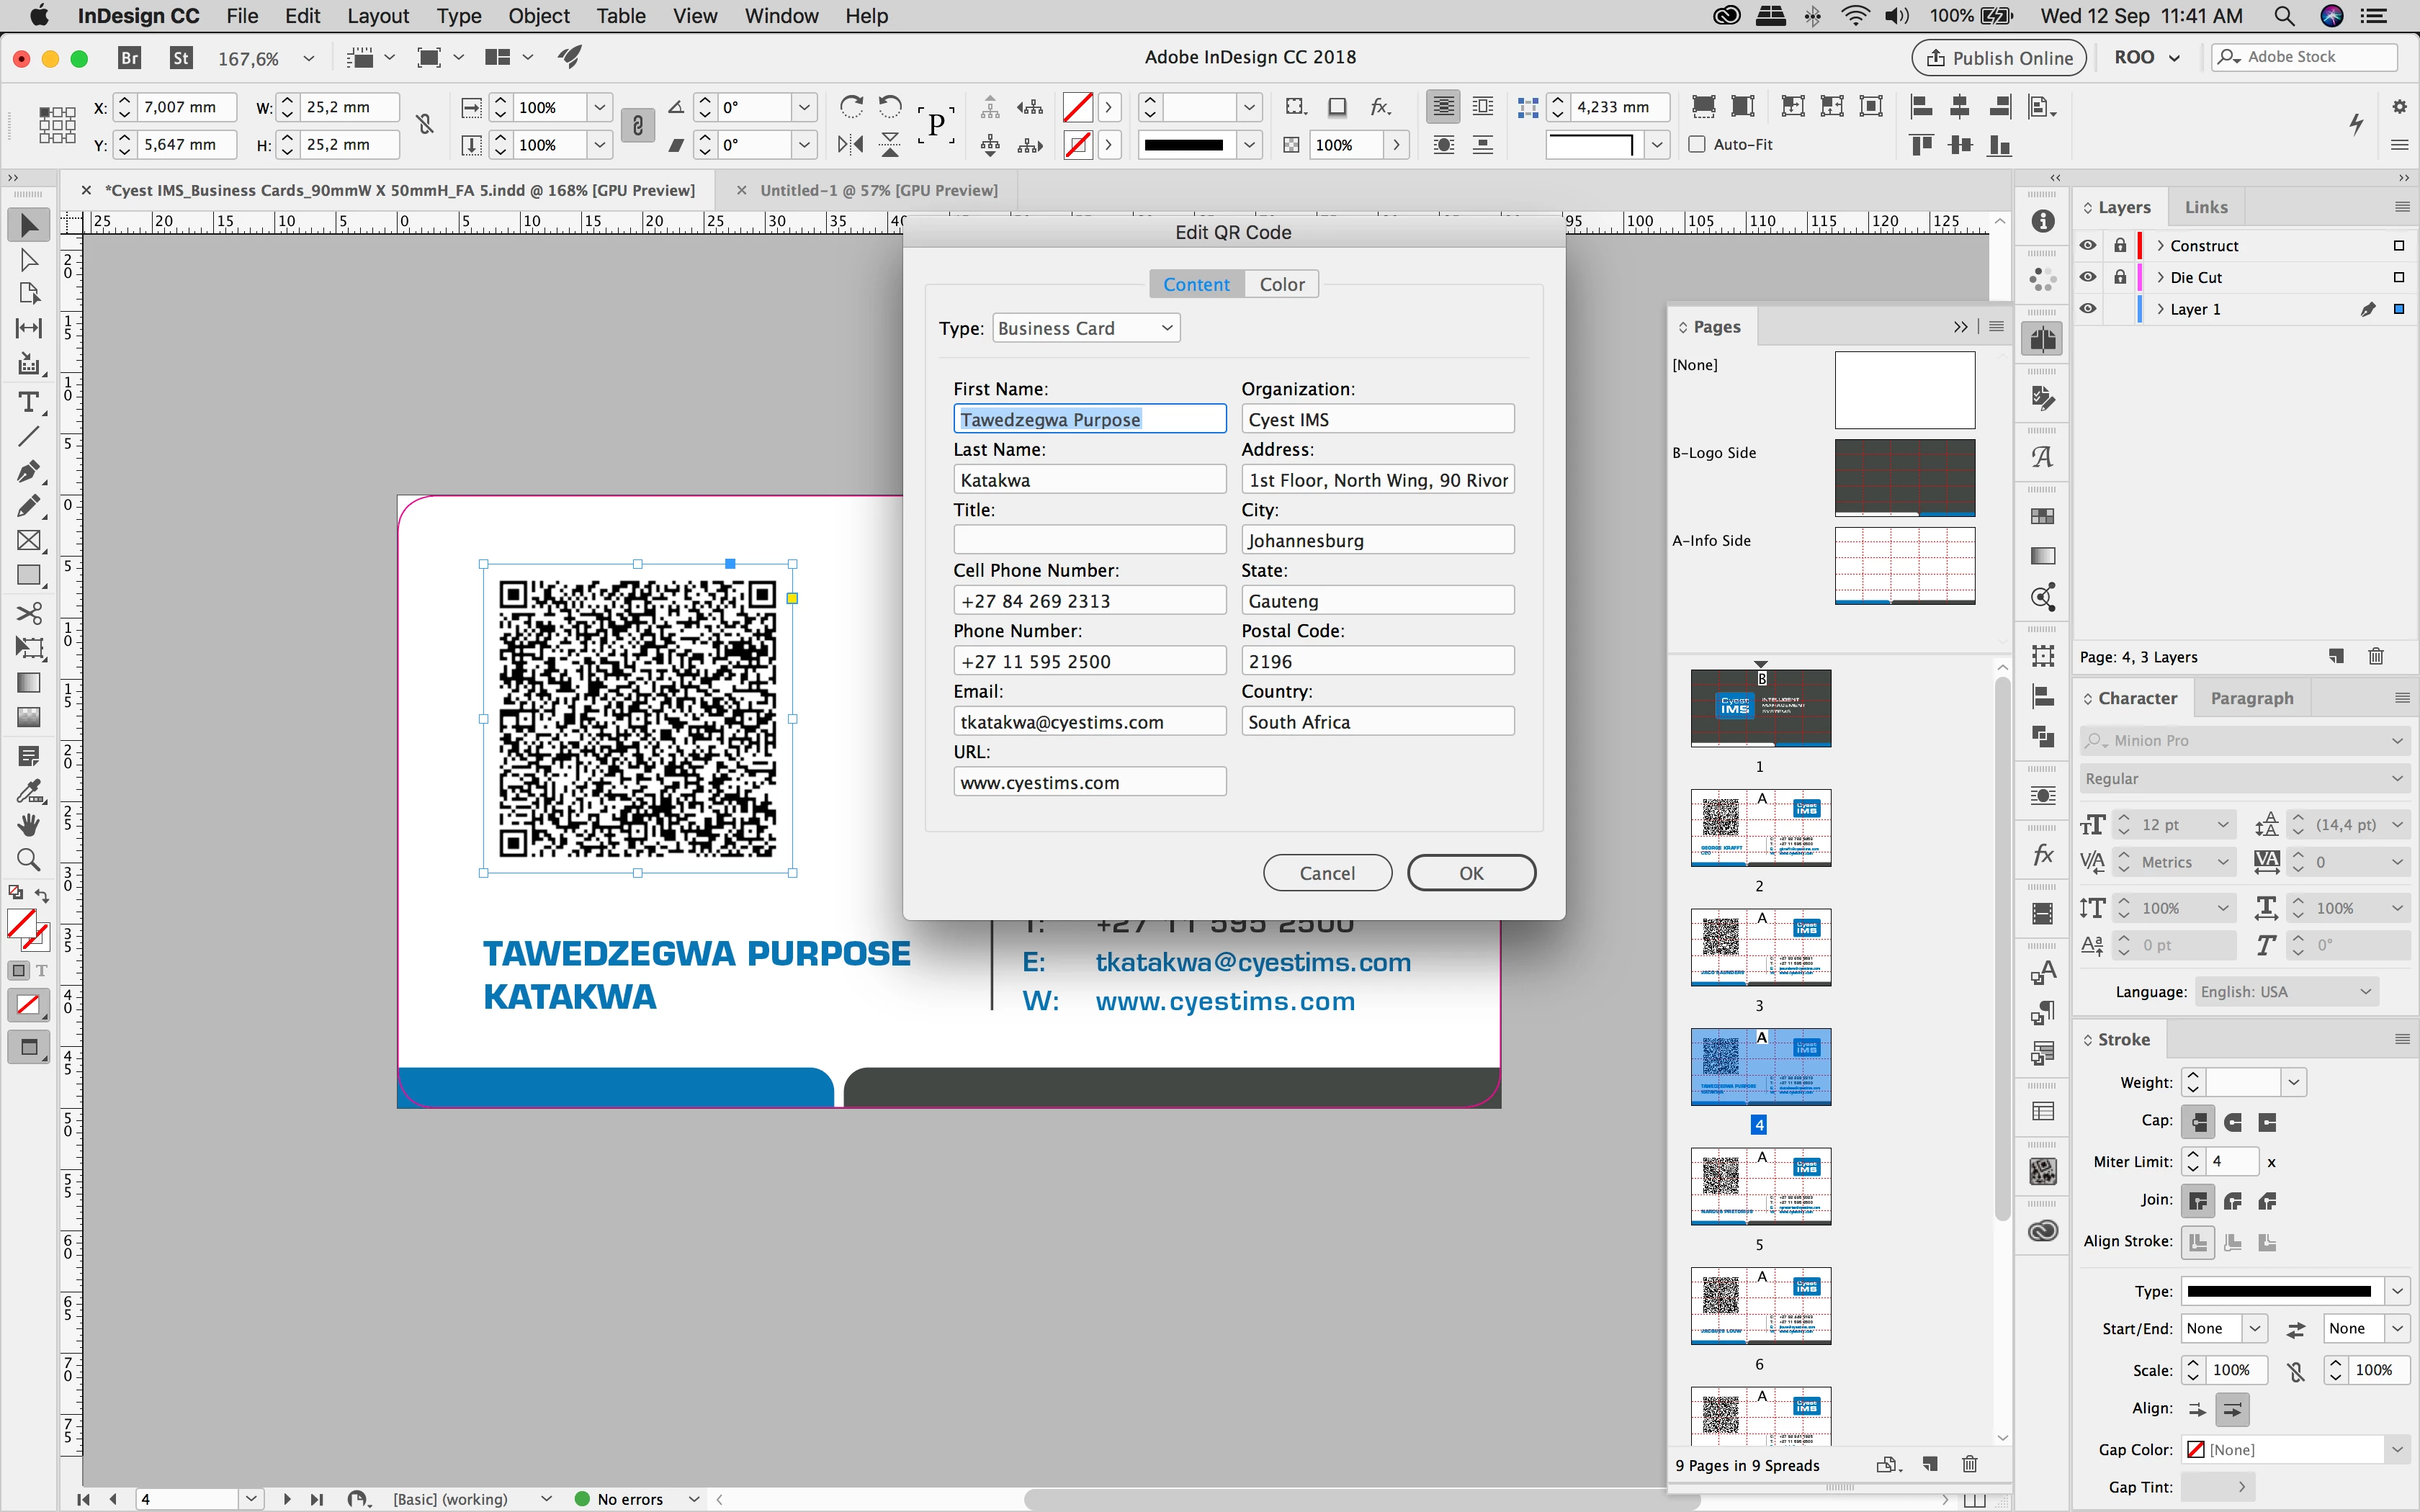Open the Object menu
The image size is (2420, 1512).
[x=538, y=16]
